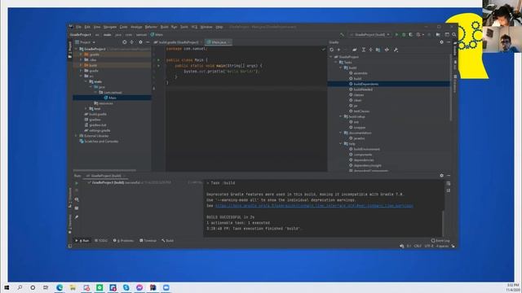Image resolution: width=522 pixels, height=293 pixels.
Task: Open the Refactor menu
Action: coord(151,27)
